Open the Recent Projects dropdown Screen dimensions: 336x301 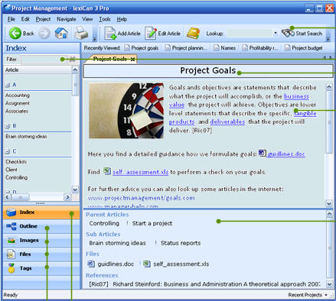pyautogui.click(x=308, y=295)
